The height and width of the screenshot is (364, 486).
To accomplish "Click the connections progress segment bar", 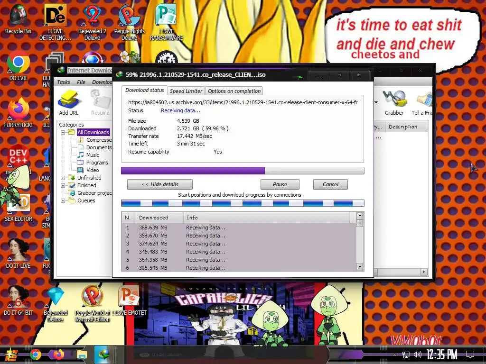I will point(243,203).
